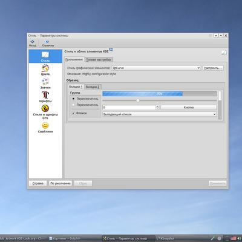Open the Шрифты fonts settings
242x242 pixels.
[x=45, y=97]
